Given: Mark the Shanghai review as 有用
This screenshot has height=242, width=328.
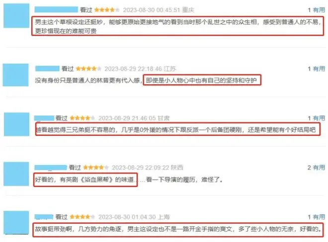Looking at the screenshot, I should click(x=319, y=217).
